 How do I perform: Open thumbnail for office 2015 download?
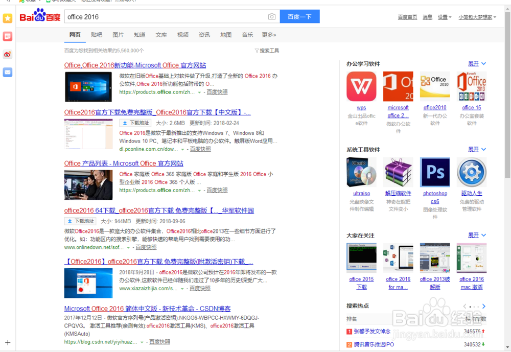361,258
